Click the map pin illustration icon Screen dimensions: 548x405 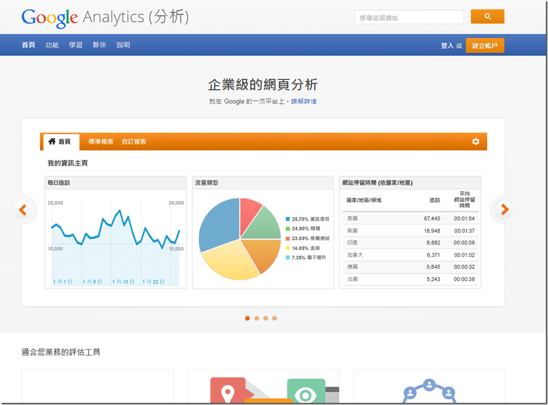coord(228,392)
